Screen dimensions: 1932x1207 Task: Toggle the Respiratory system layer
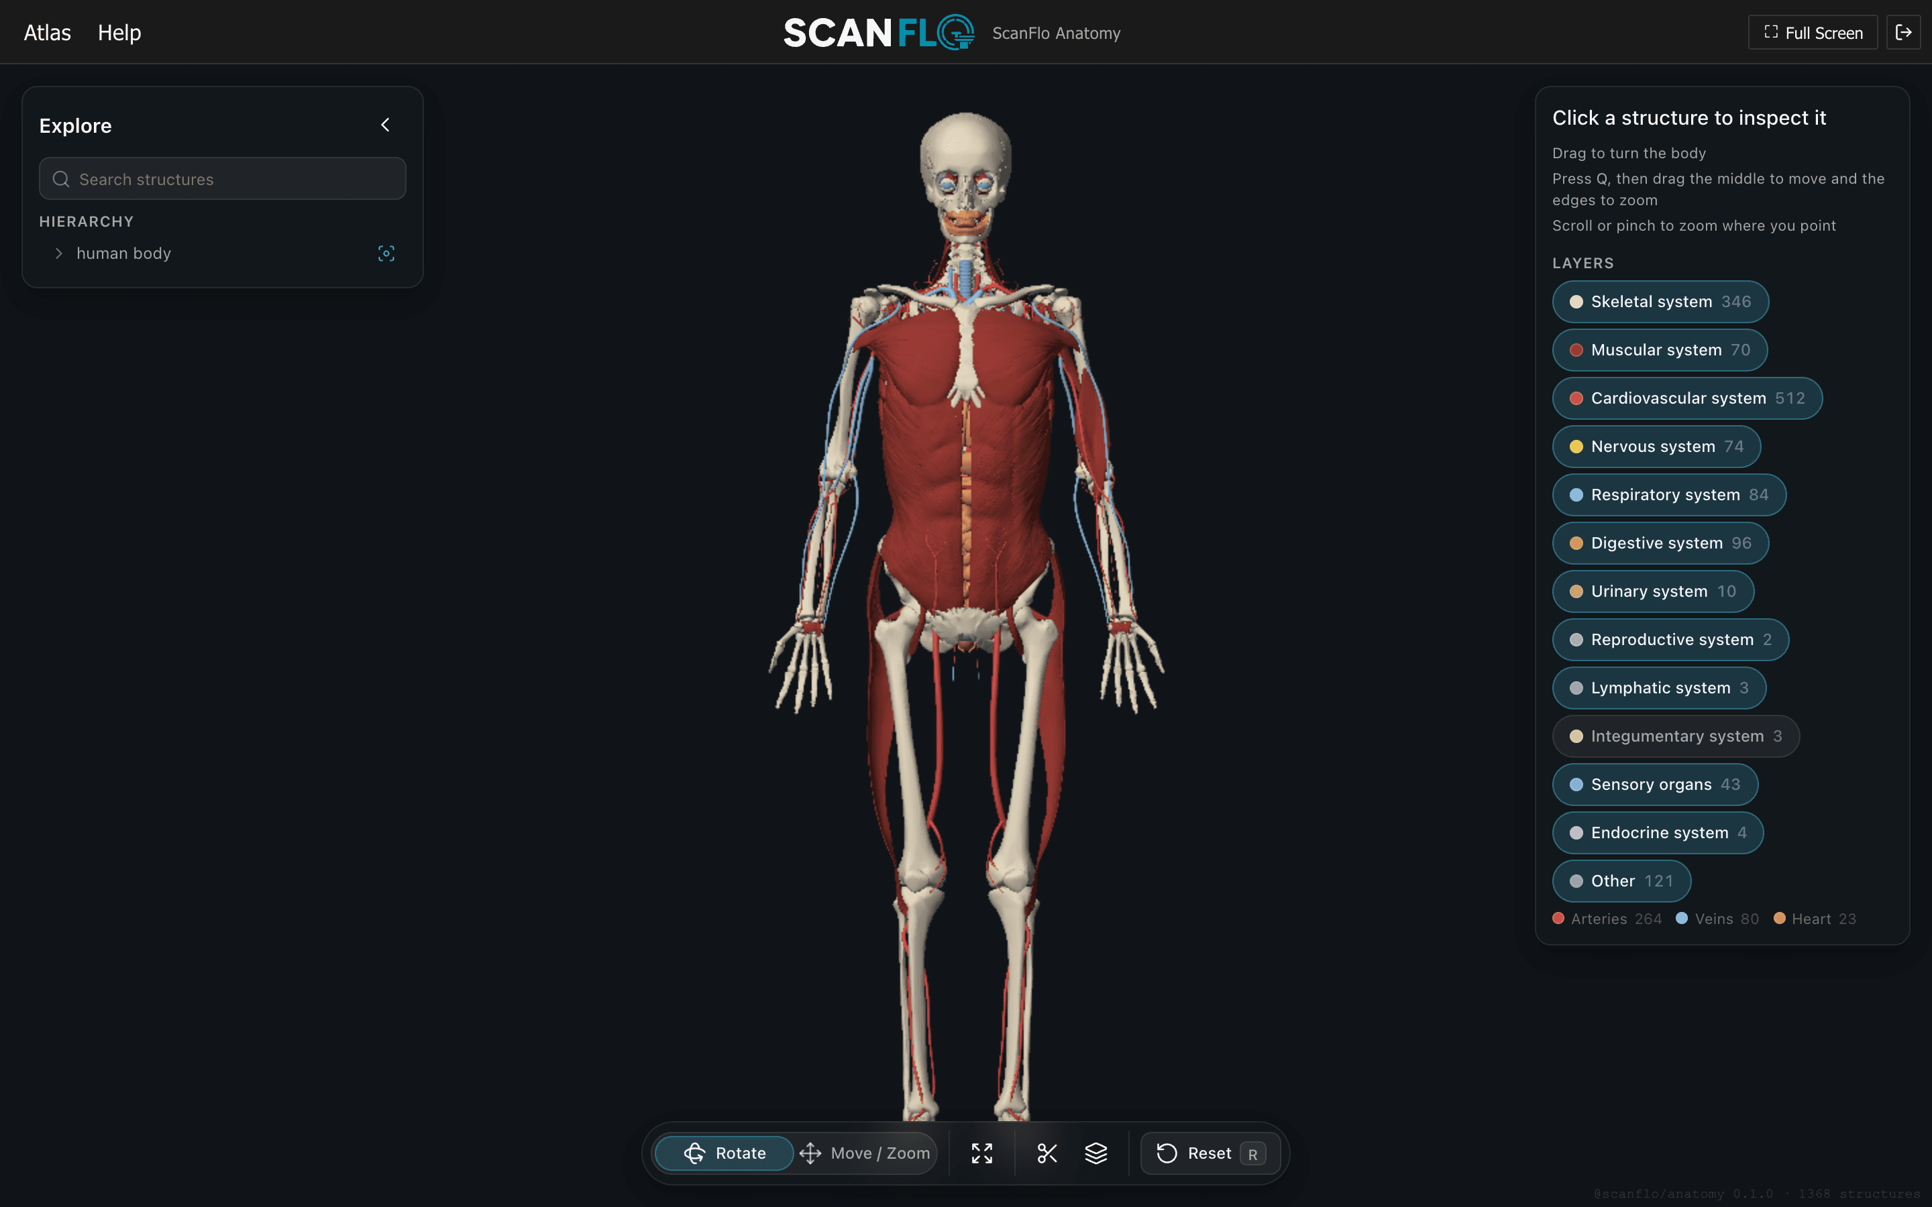click(x=1669, y=495)
